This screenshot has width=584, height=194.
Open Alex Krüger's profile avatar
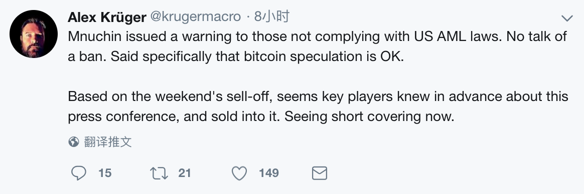click(34, 34)
